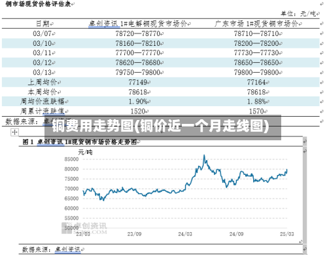Click the chart y-axis label 55000
Screen dimensions: 327x255
click(x=71, y=218)
